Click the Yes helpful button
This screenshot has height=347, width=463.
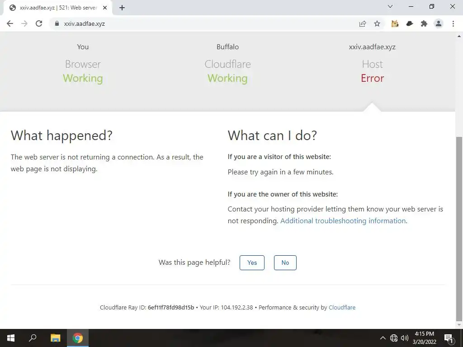point(252,263)
